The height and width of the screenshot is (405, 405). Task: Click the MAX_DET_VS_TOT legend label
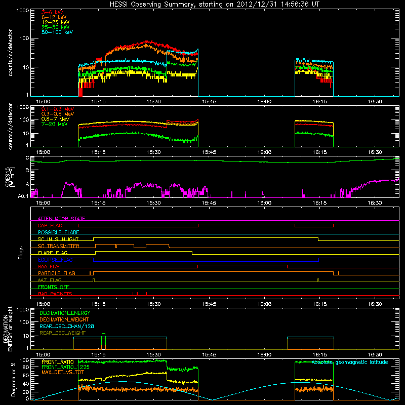pos(63,372)
